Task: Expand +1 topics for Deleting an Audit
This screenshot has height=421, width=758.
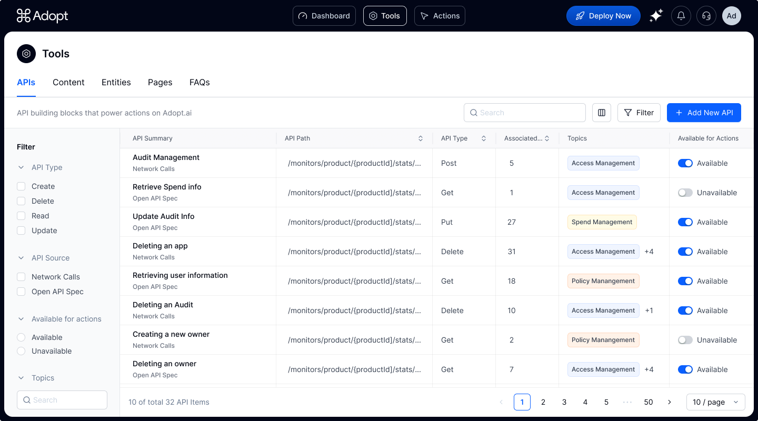Action: (649, 310)
